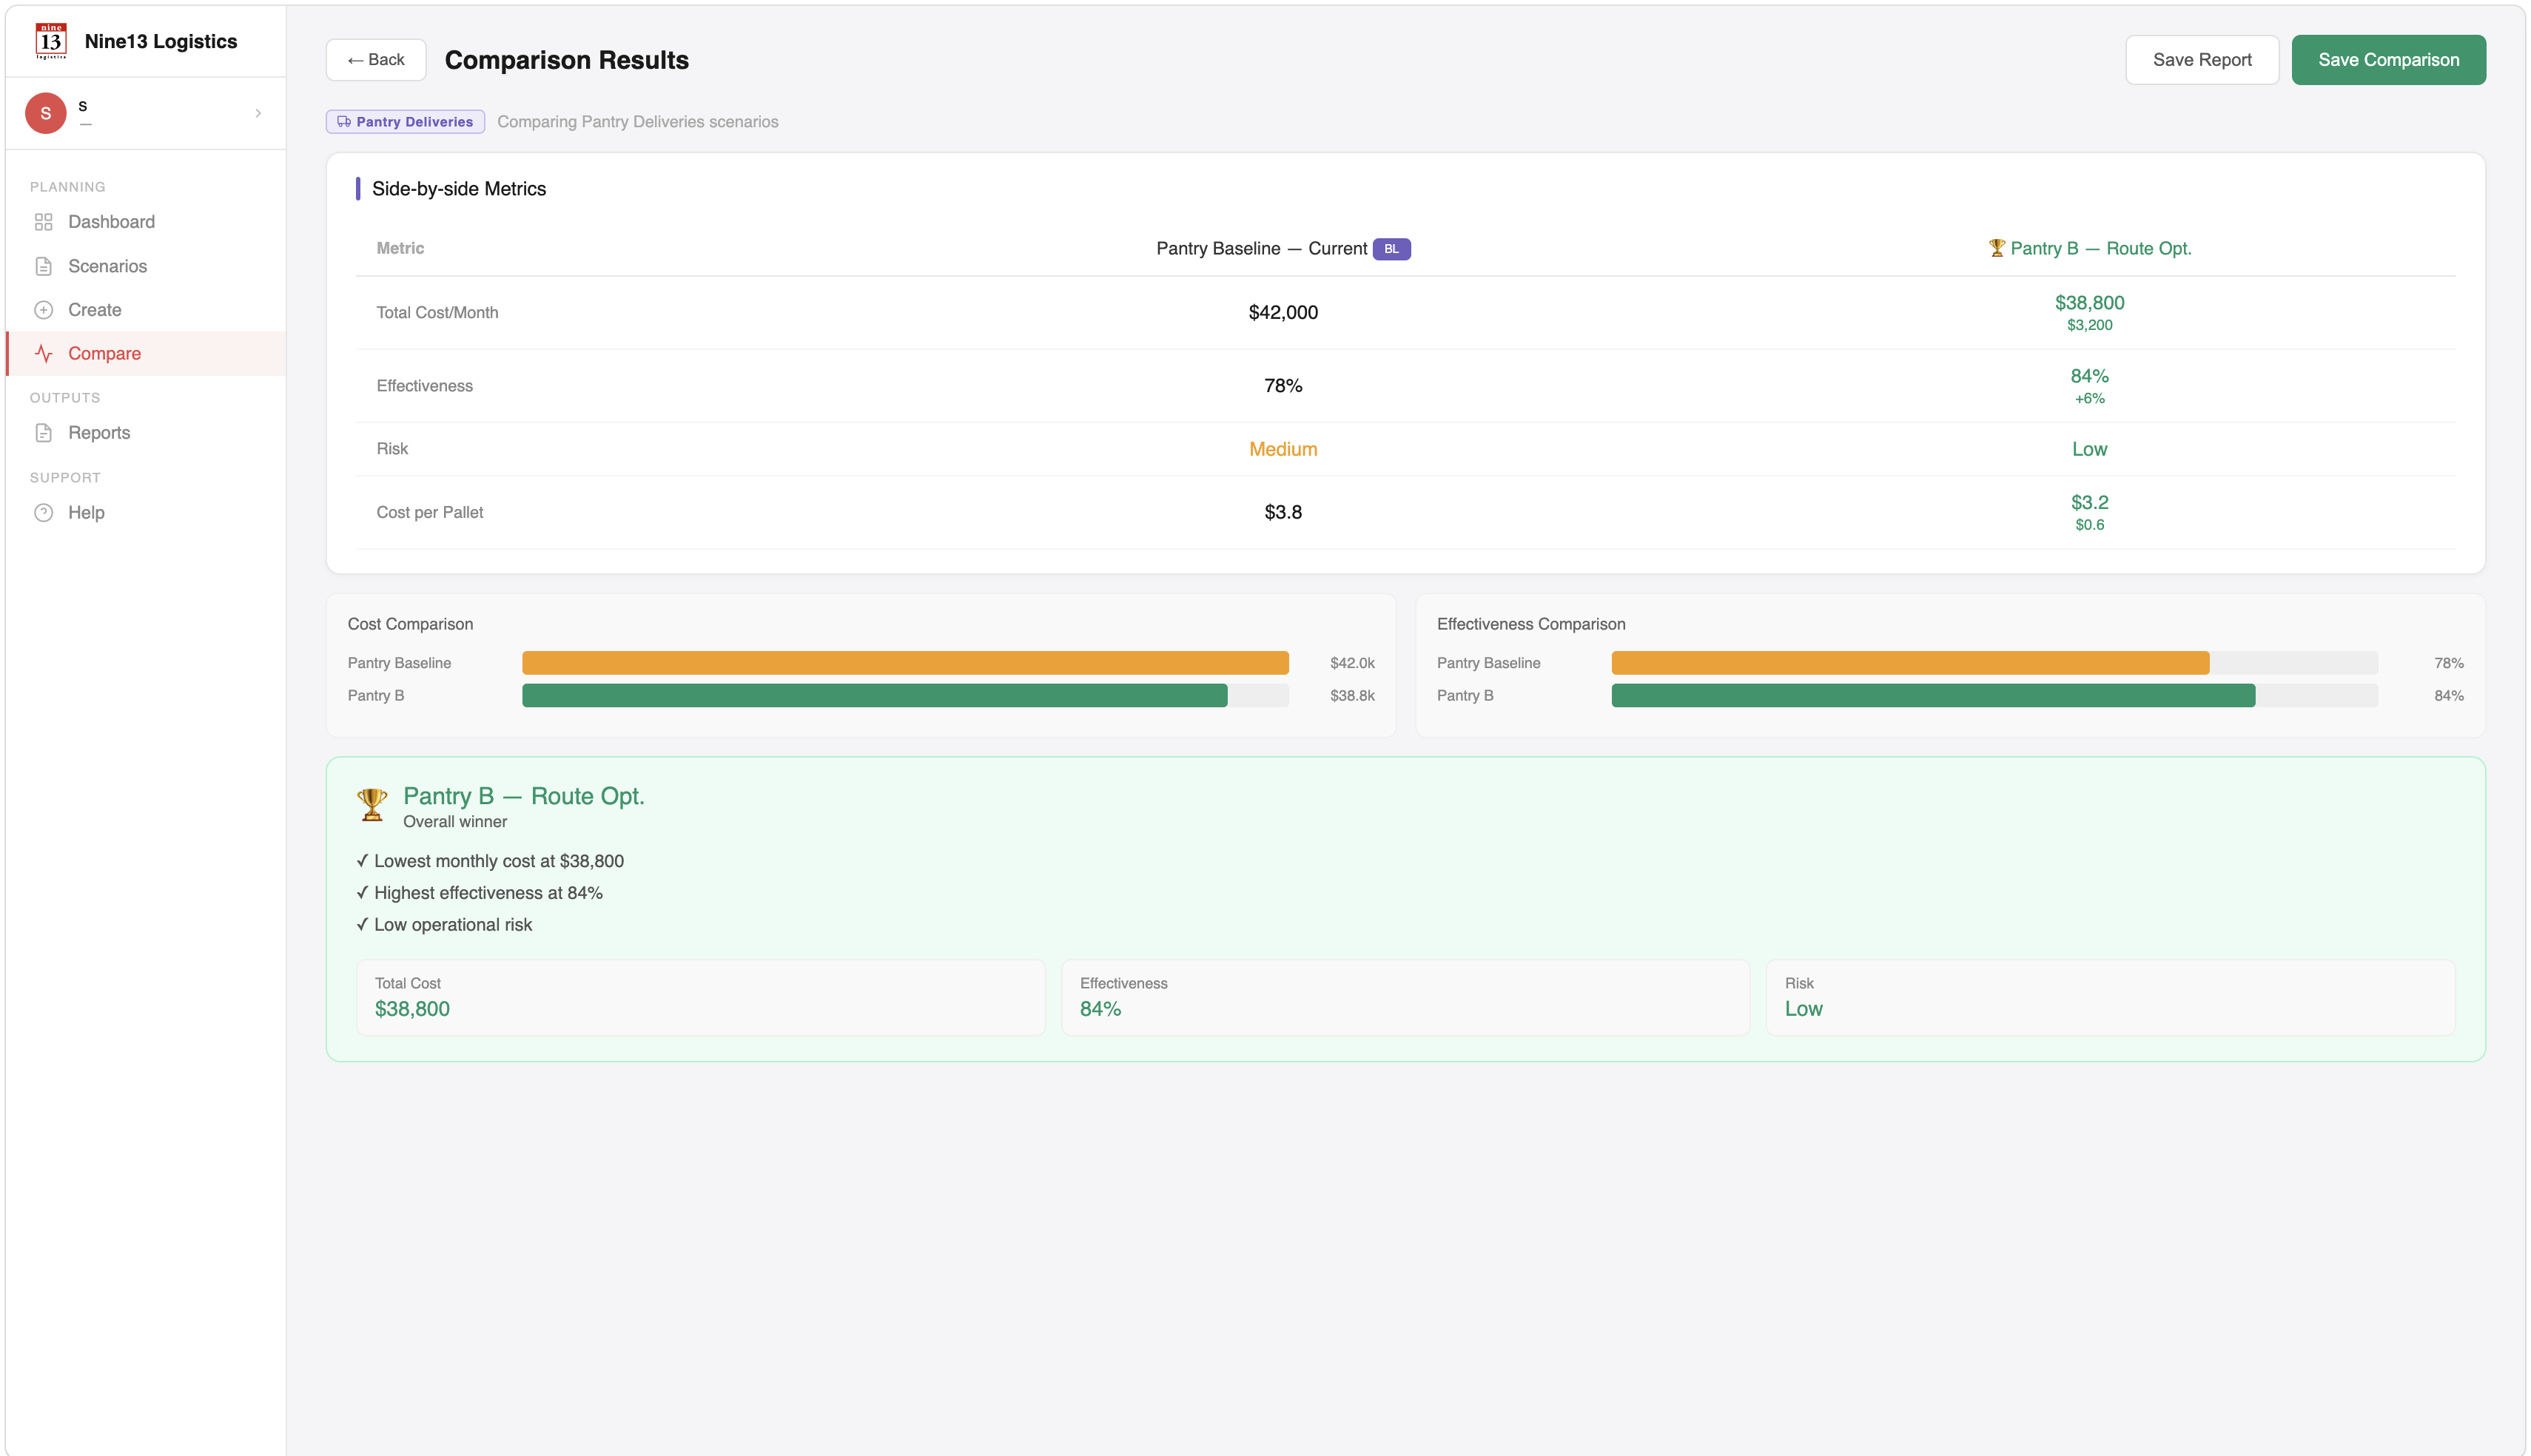The height and width of the screenshot is (1456, 2531).
Task: Click the Pantry B green cost bar
Action: 874,696
